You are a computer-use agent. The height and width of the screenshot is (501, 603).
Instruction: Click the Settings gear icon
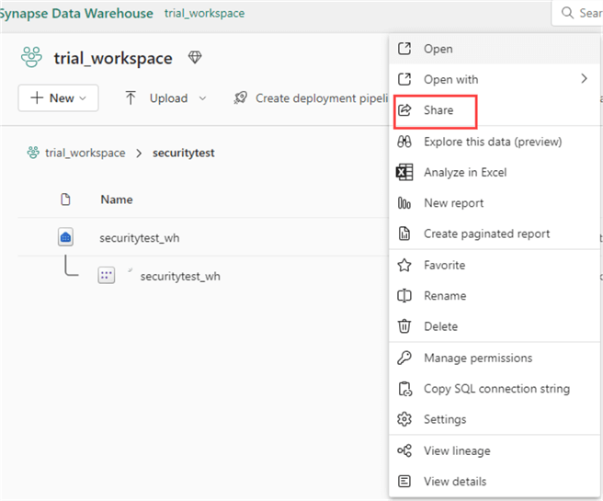pyautogui.click(x=404, y=419)
